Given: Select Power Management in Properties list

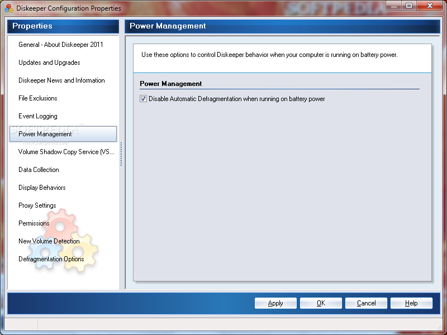Looking at the screenshot, I should 63,134.
